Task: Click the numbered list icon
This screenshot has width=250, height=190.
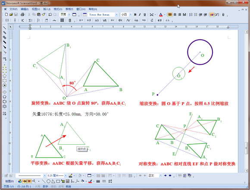Action: [x=191, y=15]
